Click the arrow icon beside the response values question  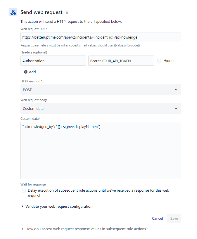22,229
